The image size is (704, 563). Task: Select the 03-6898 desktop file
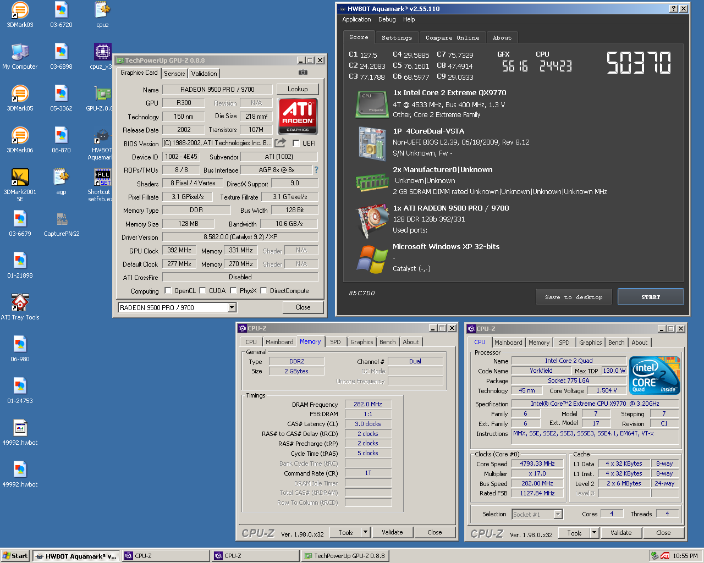click(61, 57)
